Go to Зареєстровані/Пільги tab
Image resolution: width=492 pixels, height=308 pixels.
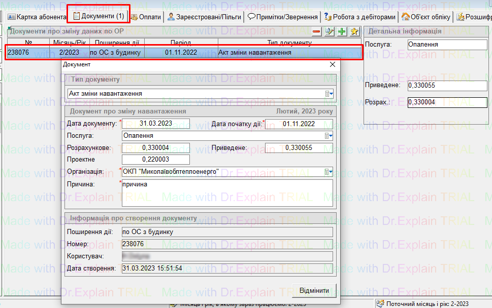click(205, 17)
